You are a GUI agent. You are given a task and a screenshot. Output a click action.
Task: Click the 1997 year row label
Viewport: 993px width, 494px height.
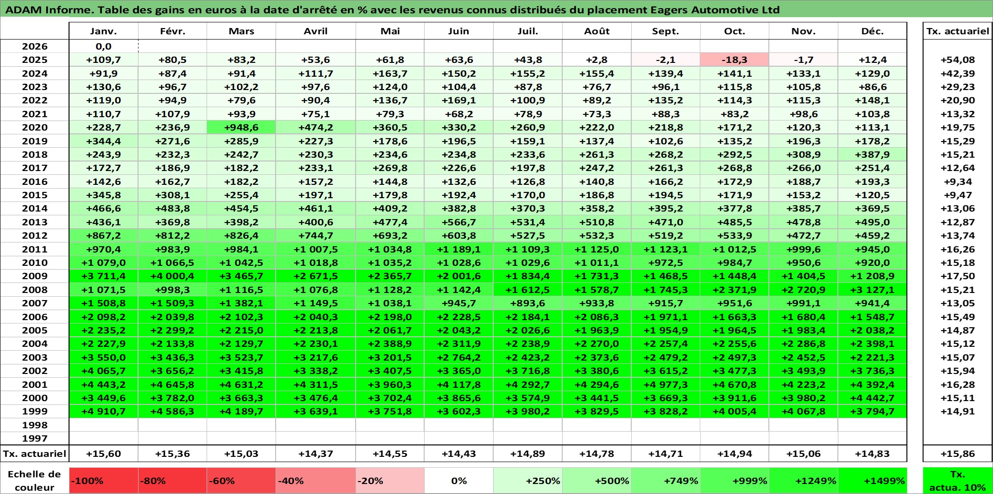(x=35, y=438)
